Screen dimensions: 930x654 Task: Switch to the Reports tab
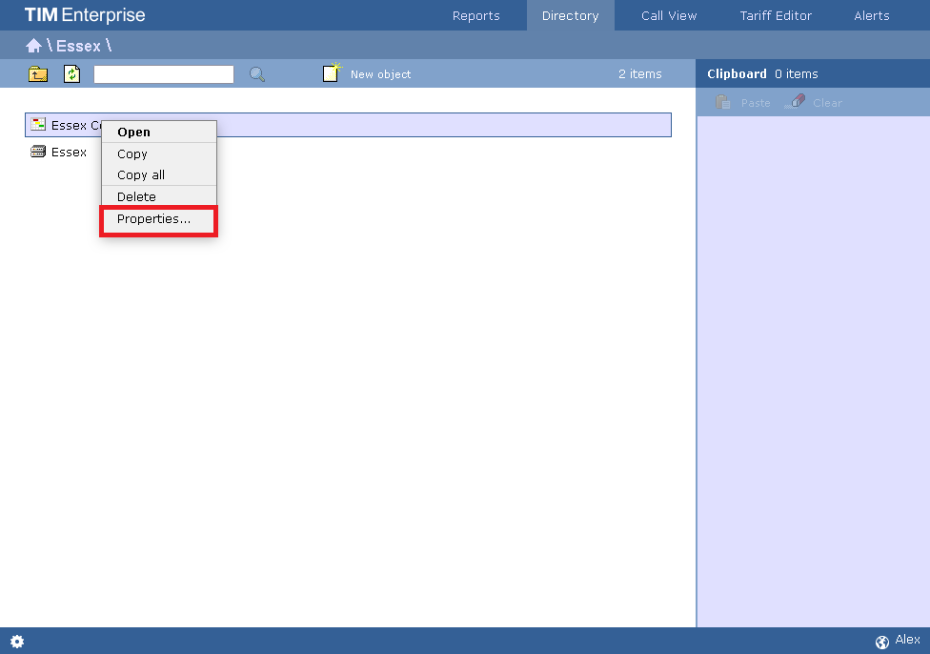click(x=475, y=15)
